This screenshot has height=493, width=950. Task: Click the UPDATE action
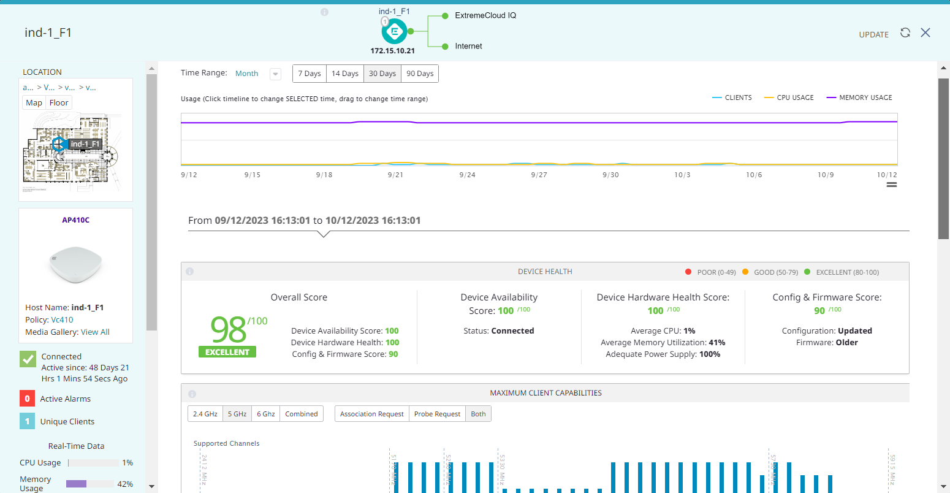pyautogui.click(x=873, y=35)
